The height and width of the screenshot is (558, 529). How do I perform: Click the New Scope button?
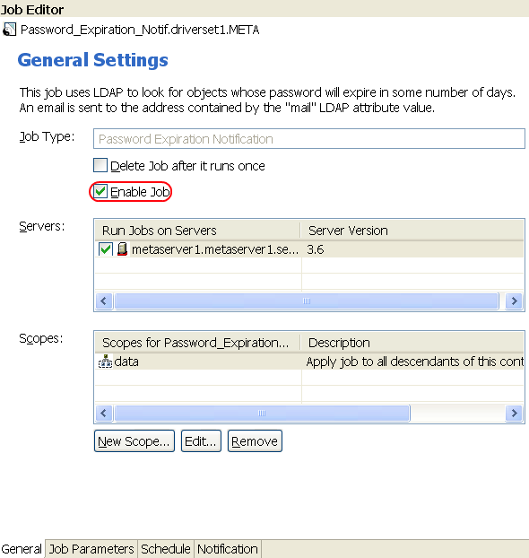[x=134, y=440]
